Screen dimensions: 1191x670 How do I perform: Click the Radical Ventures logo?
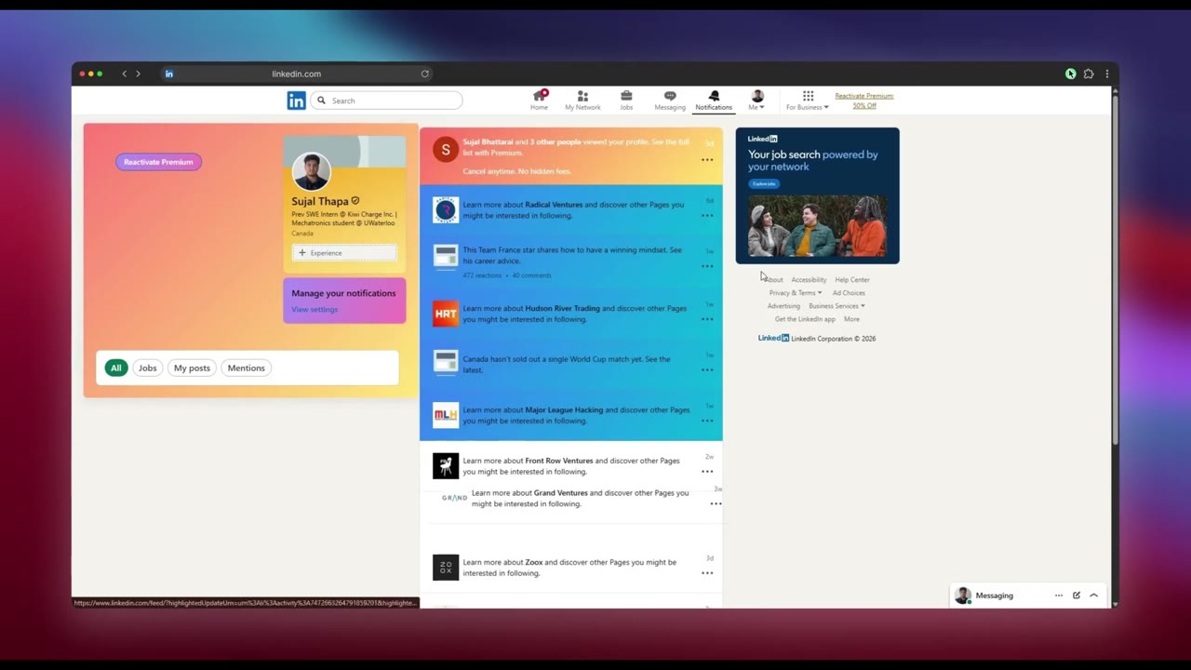click(446, 210)
